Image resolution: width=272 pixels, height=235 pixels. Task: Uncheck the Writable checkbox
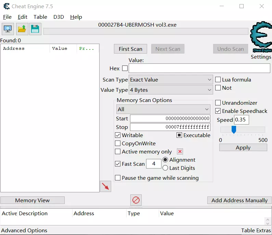[x=118, y=135]
